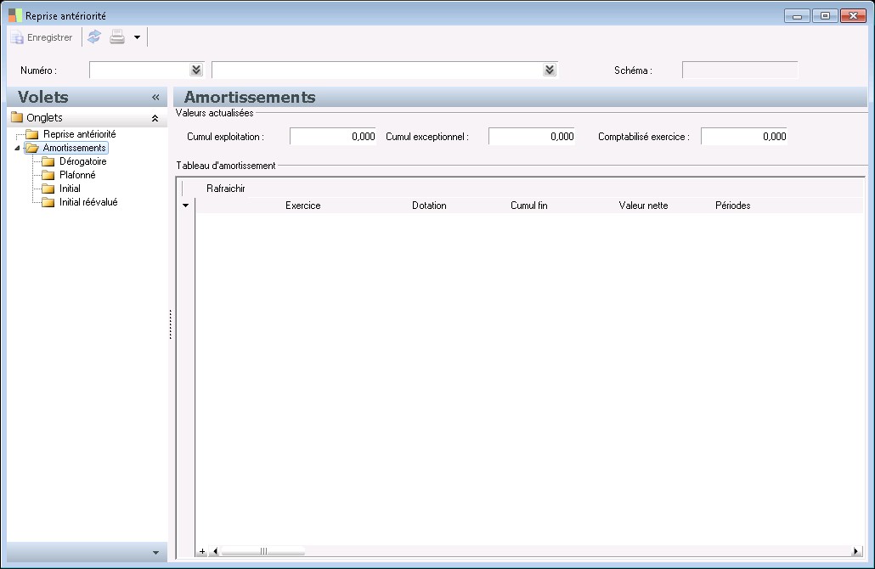Click the horizontal scrollbar thumb

click(262, 551)
